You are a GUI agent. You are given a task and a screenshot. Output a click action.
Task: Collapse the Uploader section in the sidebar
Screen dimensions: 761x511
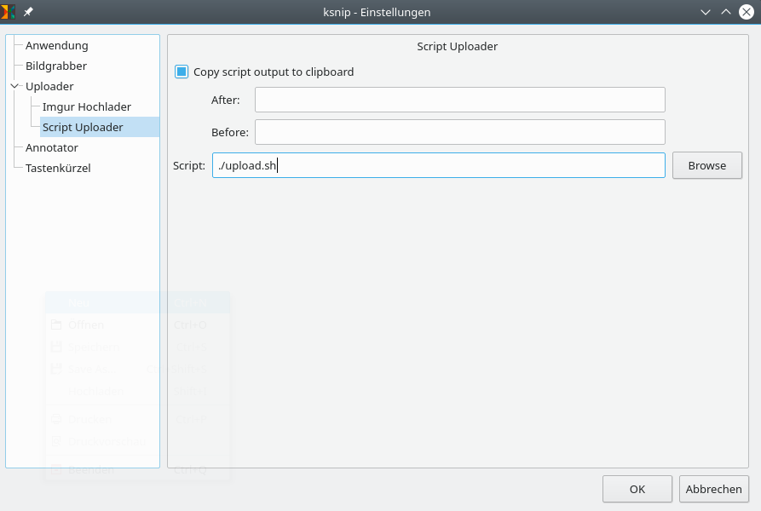click(x=14, y=86)
